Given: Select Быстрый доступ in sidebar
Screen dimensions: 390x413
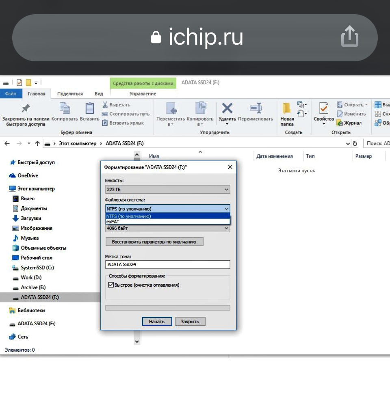Looking at the screenshot, I should click(32, 162).
